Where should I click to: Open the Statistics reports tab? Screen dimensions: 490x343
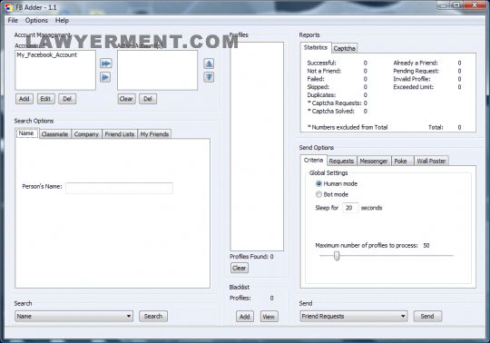[x=316, y=47]
